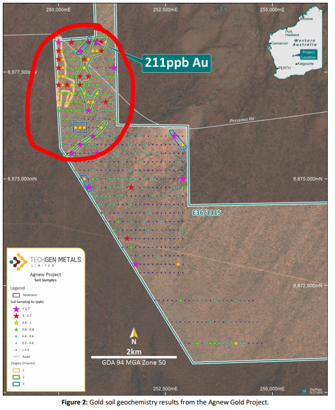The image size is (335, 410).
Task: Select the orange Priority 1 target swatch
Action: [x=16, y=369]
